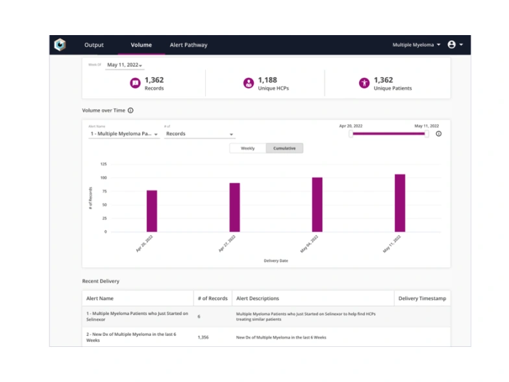Viewport: 509px width, 382px height.
Task: Click the Apr 20 slider start handle
Action: (351, 134)
